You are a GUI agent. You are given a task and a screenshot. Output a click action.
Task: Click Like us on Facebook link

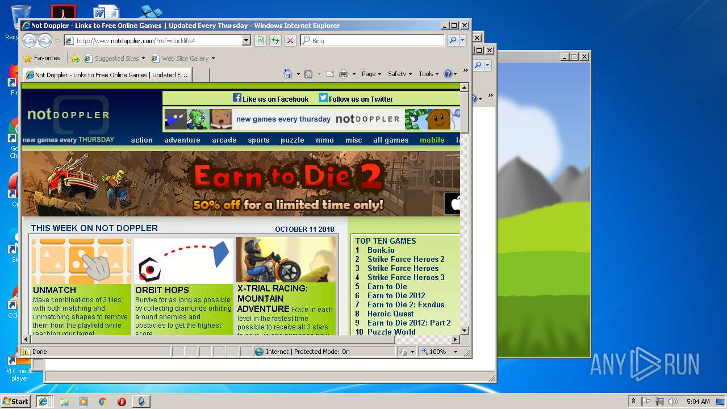coord(271,98)
